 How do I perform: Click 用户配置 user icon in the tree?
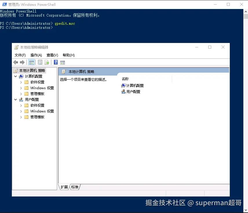click(x=21, y=100)
